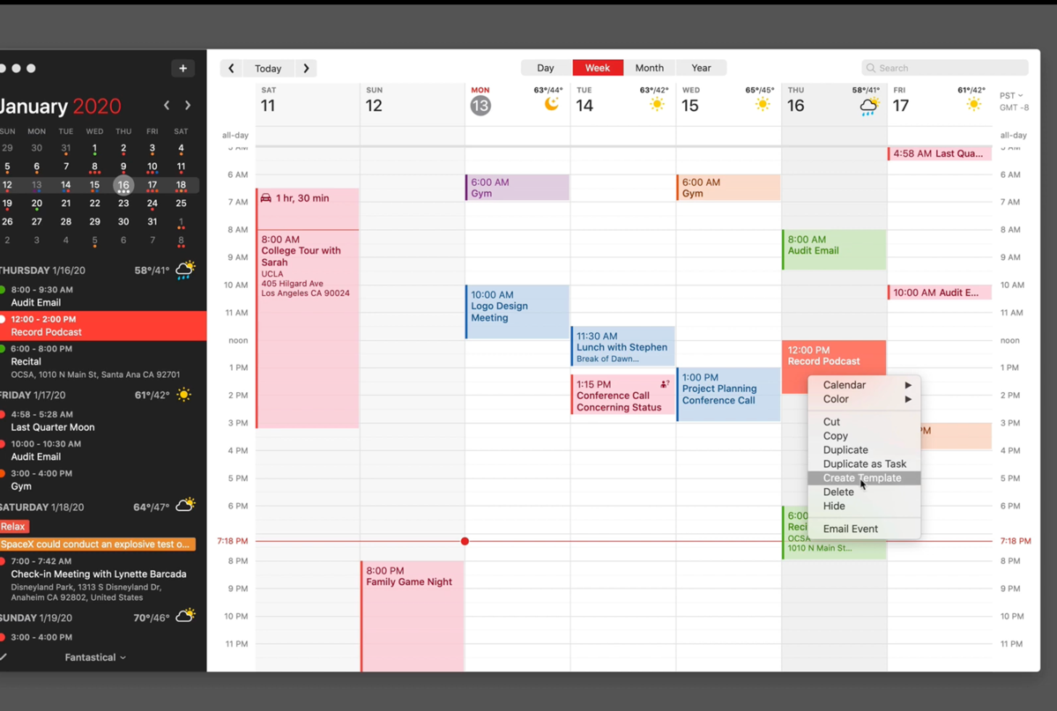Switch to Day view
This screenshot has width=1057, height=711.
(546, 68)
